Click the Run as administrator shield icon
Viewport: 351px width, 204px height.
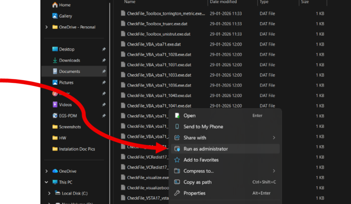point(177,149)
